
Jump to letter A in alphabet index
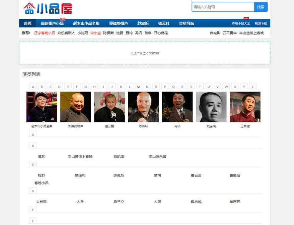point(33,87)
